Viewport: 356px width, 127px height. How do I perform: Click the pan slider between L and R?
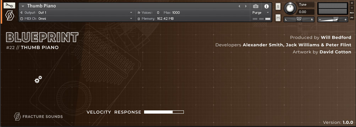299,20
